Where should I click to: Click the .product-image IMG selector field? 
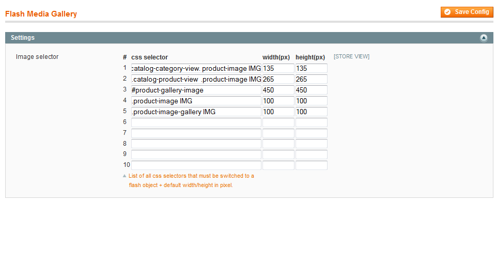(196, 101)
